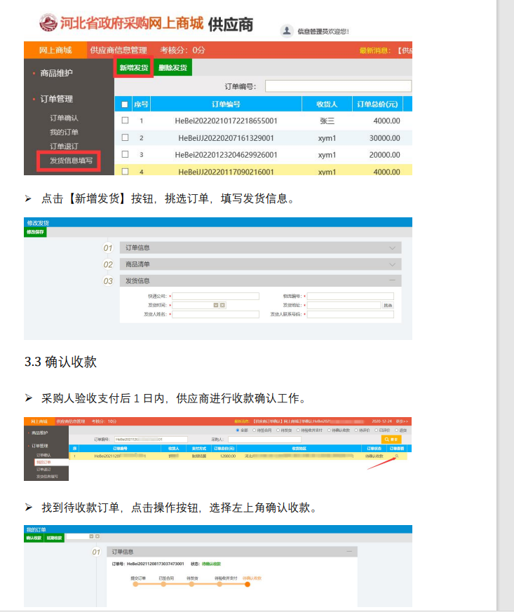Click the 发货人姓名 input field
Image resolution: width=514 pixels, height=612 pixels.
click(215, 314)
